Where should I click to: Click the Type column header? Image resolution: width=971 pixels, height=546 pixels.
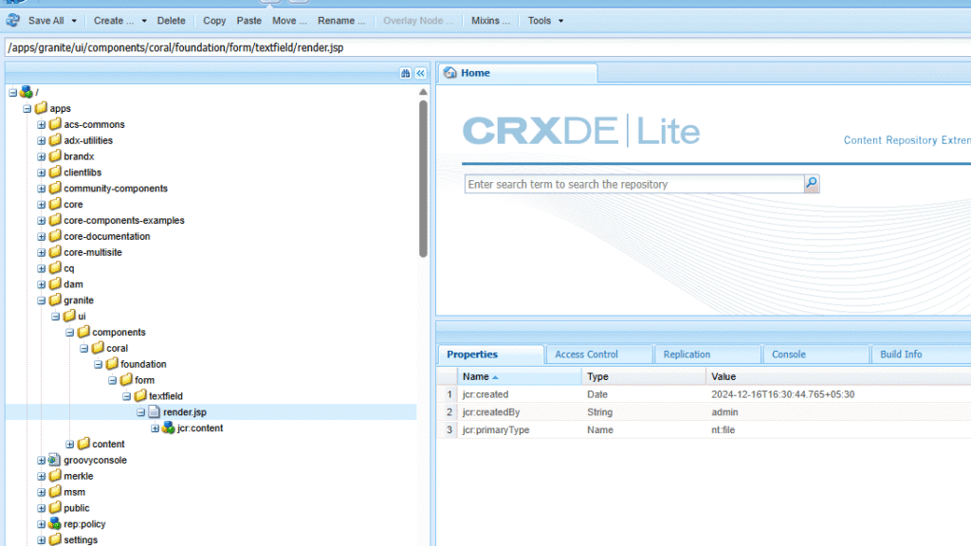644,376
